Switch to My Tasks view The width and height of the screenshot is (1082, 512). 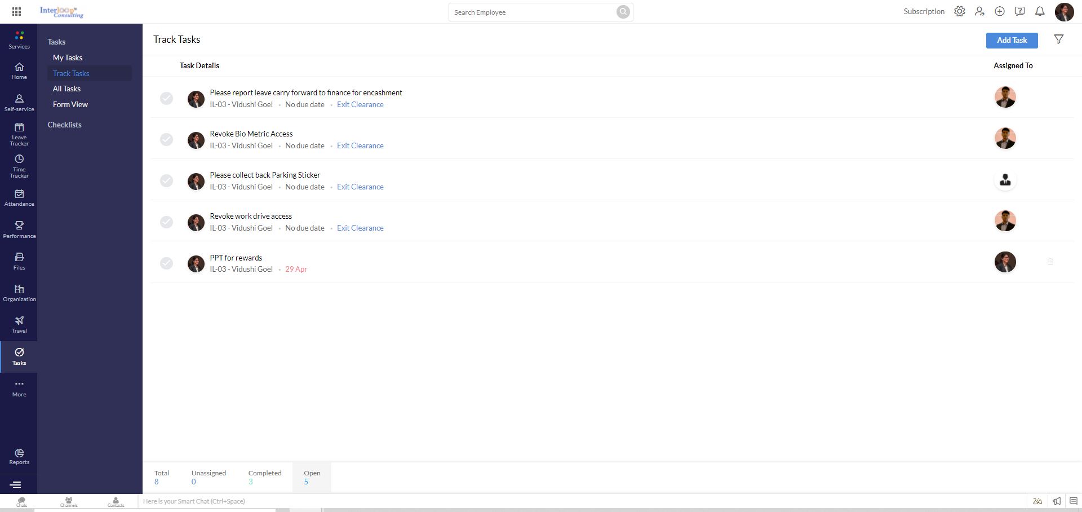[x=68, y=58]
